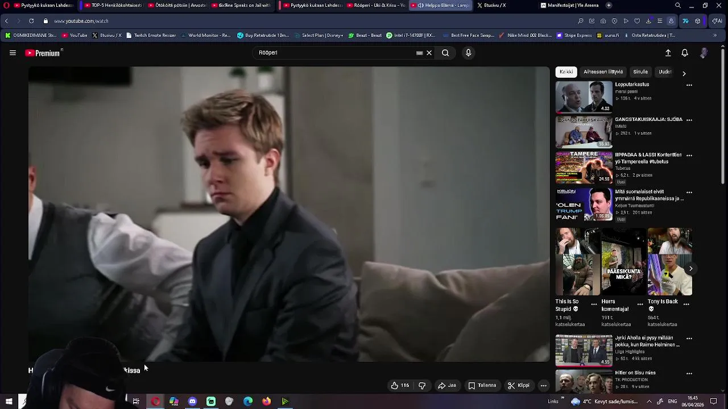This screenshot has width=728, height=409.
Task: Open options for Jyrki Aholla video
Action: click(x=689, y=339)
